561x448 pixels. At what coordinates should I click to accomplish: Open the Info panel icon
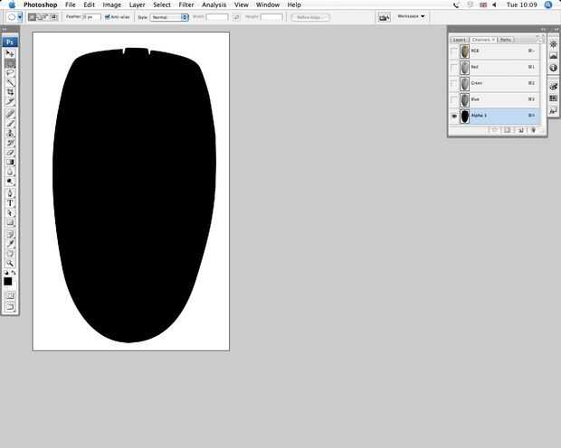coord(553,68)
